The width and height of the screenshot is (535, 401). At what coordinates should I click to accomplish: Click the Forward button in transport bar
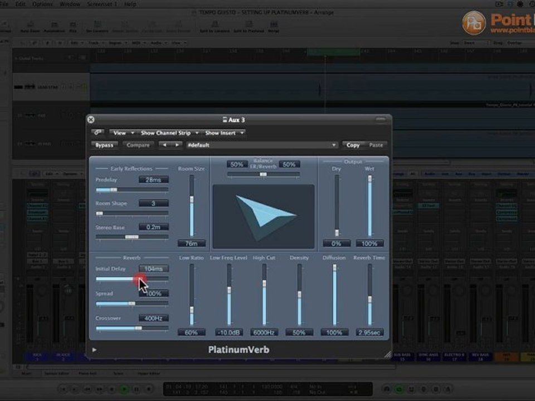99,389
